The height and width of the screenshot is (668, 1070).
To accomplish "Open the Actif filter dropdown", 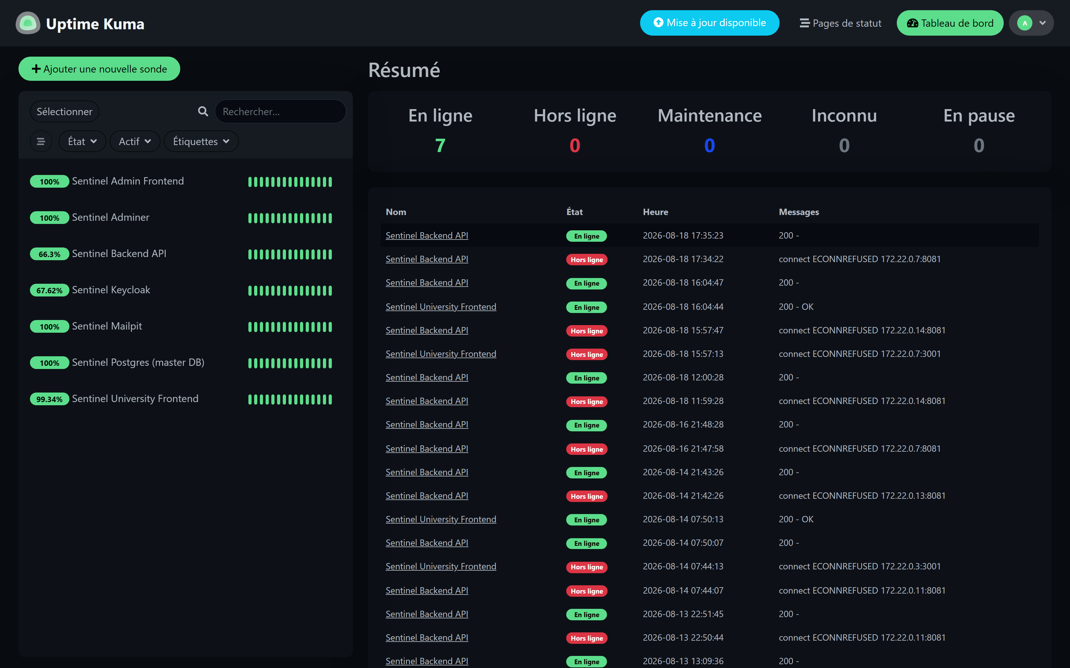I will (x=135, y=141).
